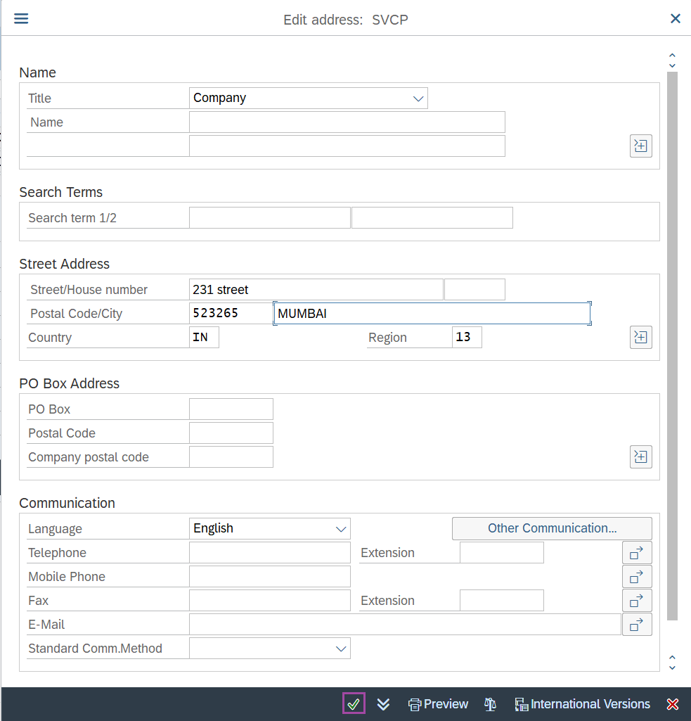Click the balance scales toolbar icon
691x721 pixels.
click(x=490, y=703)
